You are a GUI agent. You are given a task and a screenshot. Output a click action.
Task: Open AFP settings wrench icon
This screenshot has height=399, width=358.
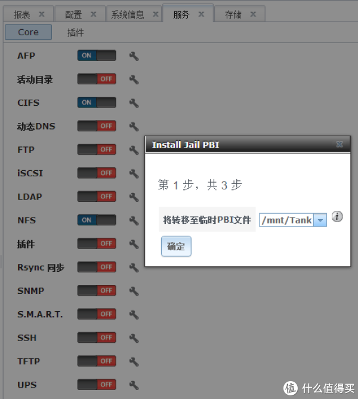(x=134, y=56)
